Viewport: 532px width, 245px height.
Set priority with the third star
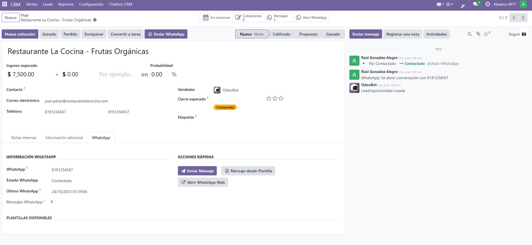281,98
